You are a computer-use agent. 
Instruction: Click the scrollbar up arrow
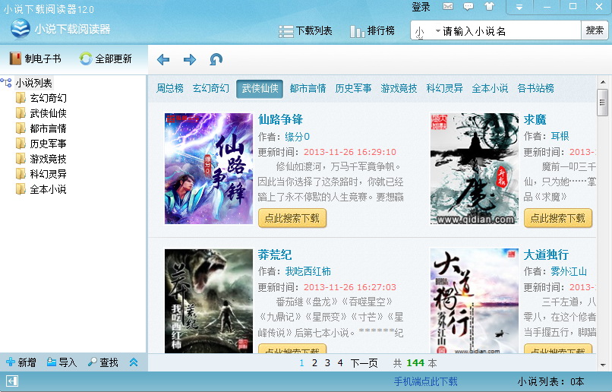603,82
